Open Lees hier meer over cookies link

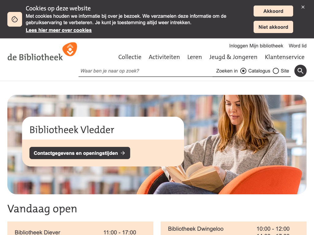coord(59,30)
